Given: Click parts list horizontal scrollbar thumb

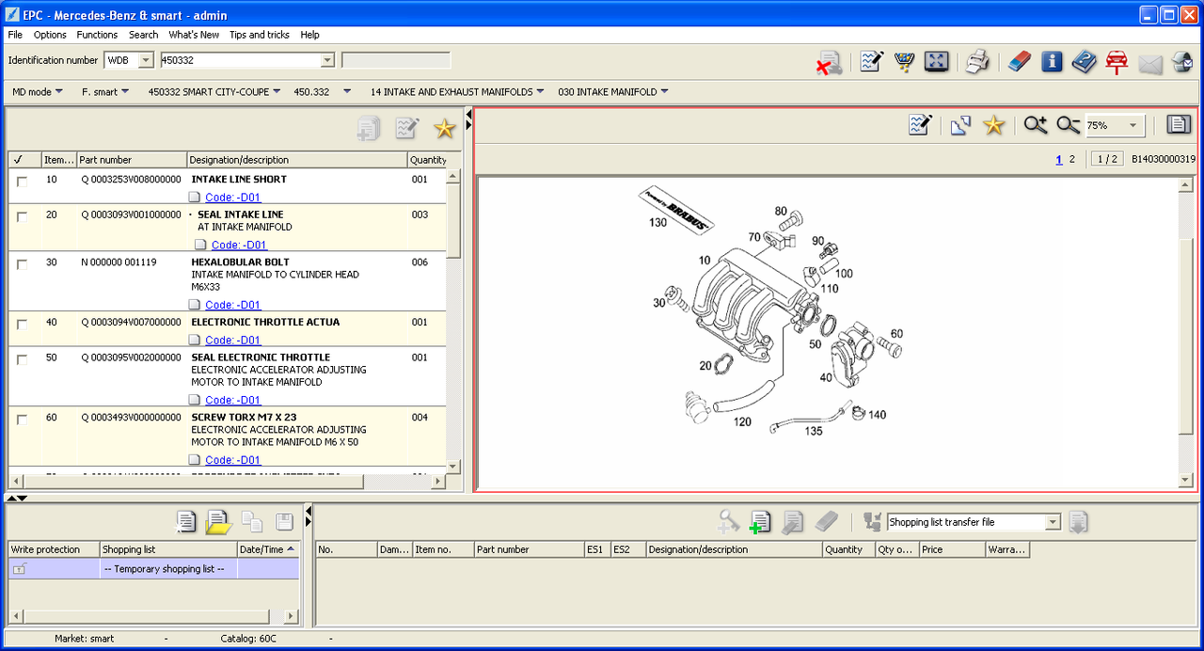Looking at the screenshot, I should pyautogui.click(x=193, y=482).
